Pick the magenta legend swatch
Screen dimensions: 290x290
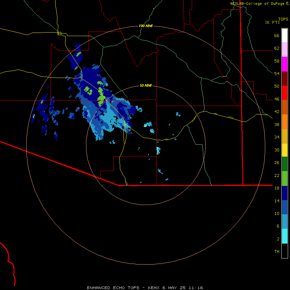click(285, 64)
